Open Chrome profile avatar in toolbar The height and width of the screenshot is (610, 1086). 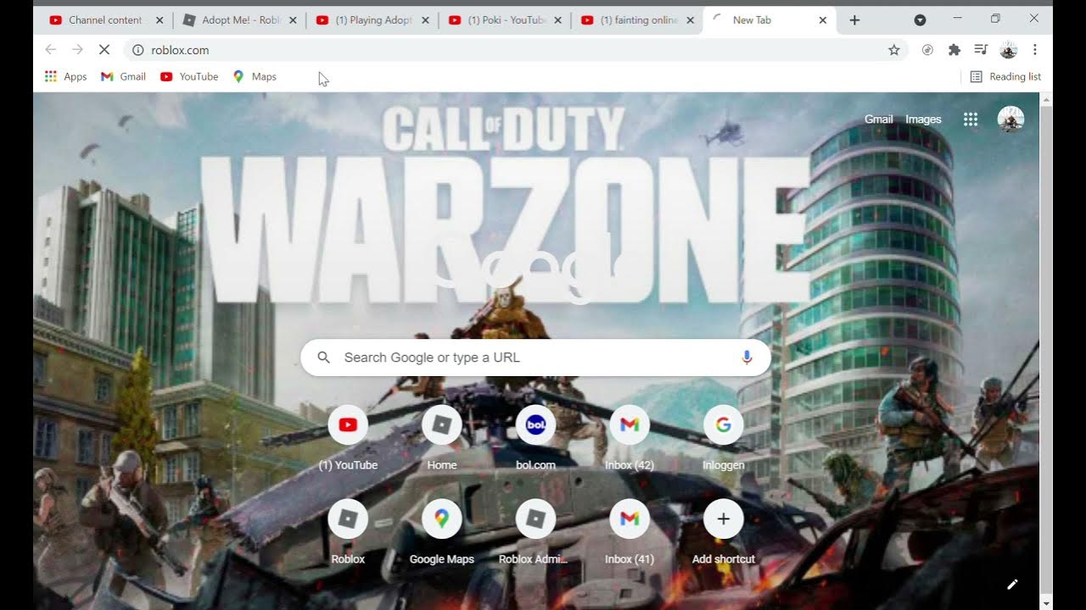(x=1008, y=50)
